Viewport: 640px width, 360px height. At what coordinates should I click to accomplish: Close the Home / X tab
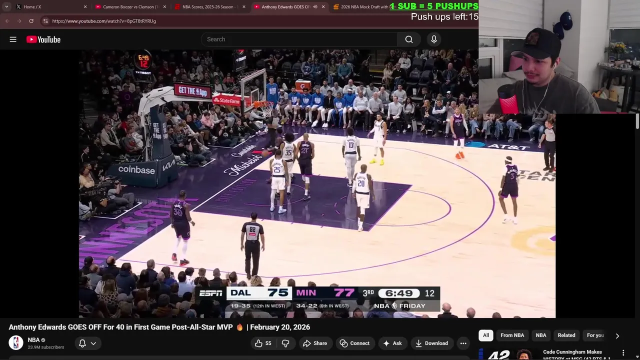(x=85, y=6)
